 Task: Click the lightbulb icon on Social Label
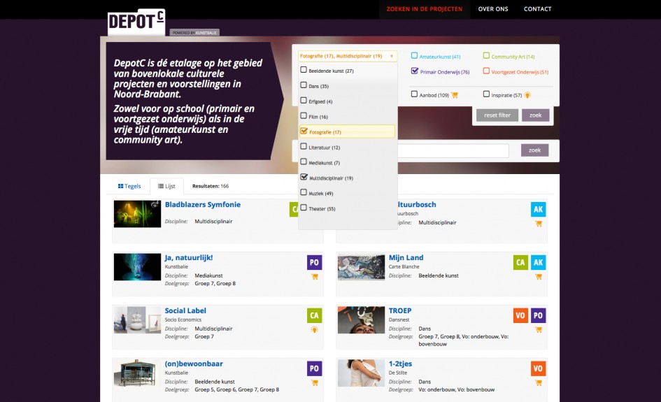pos(315,330)
